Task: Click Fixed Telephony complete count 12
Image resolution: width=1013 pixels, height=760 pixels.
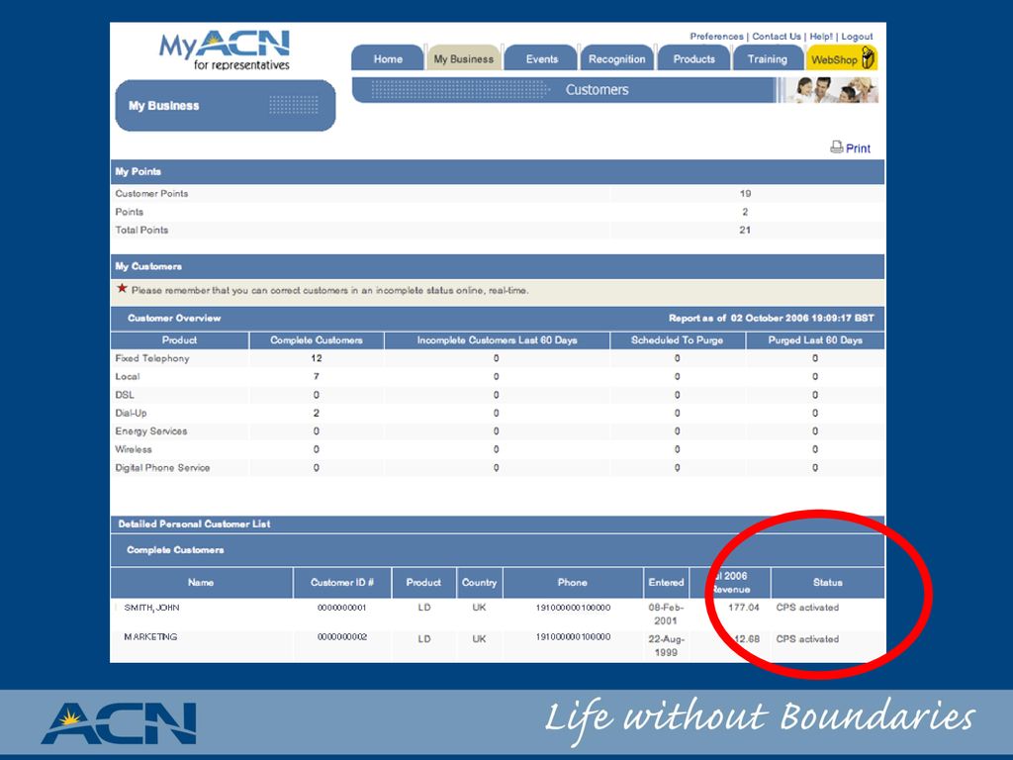Action: (x=316, y=358)
